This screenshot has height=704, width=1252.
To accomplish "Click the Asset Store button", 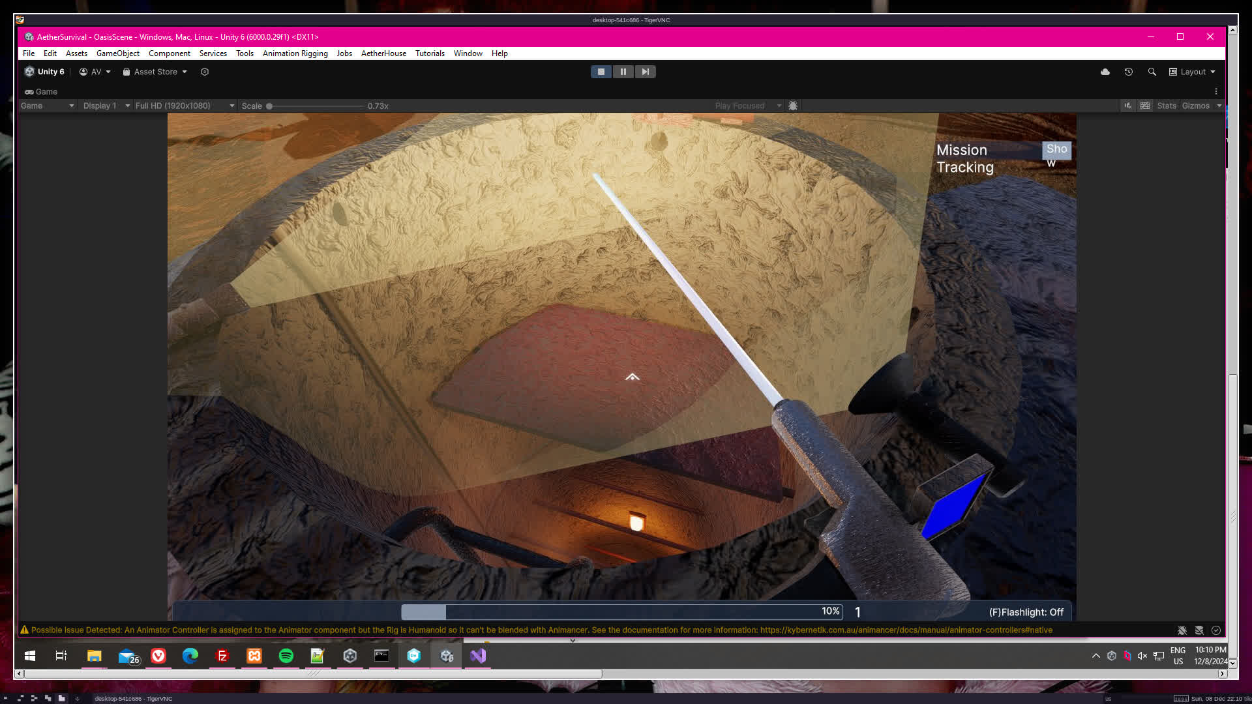I will (x=155, y=72).
